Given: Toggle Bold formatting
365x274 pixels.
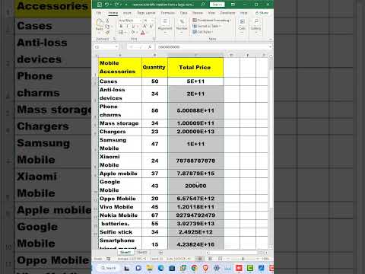Looking at the screenshot, I should 121,26.
